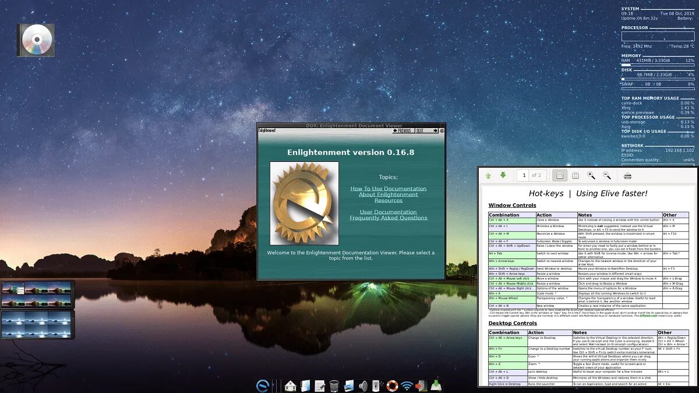Click the 'Ctrl + Alt + X' table cell
Viewport: 699px width, 393px height.
512,220
